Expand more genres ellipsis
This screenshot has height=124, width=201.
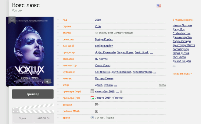click(x=116, y=85)
